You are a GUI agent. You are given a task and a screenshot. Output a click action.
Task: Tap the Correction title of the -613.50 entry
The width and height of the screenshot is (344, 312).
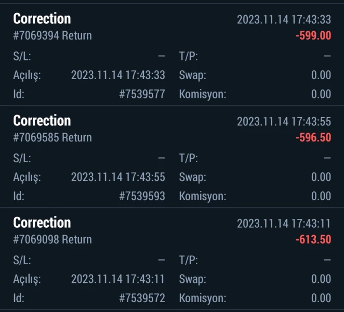coord(42,223)
